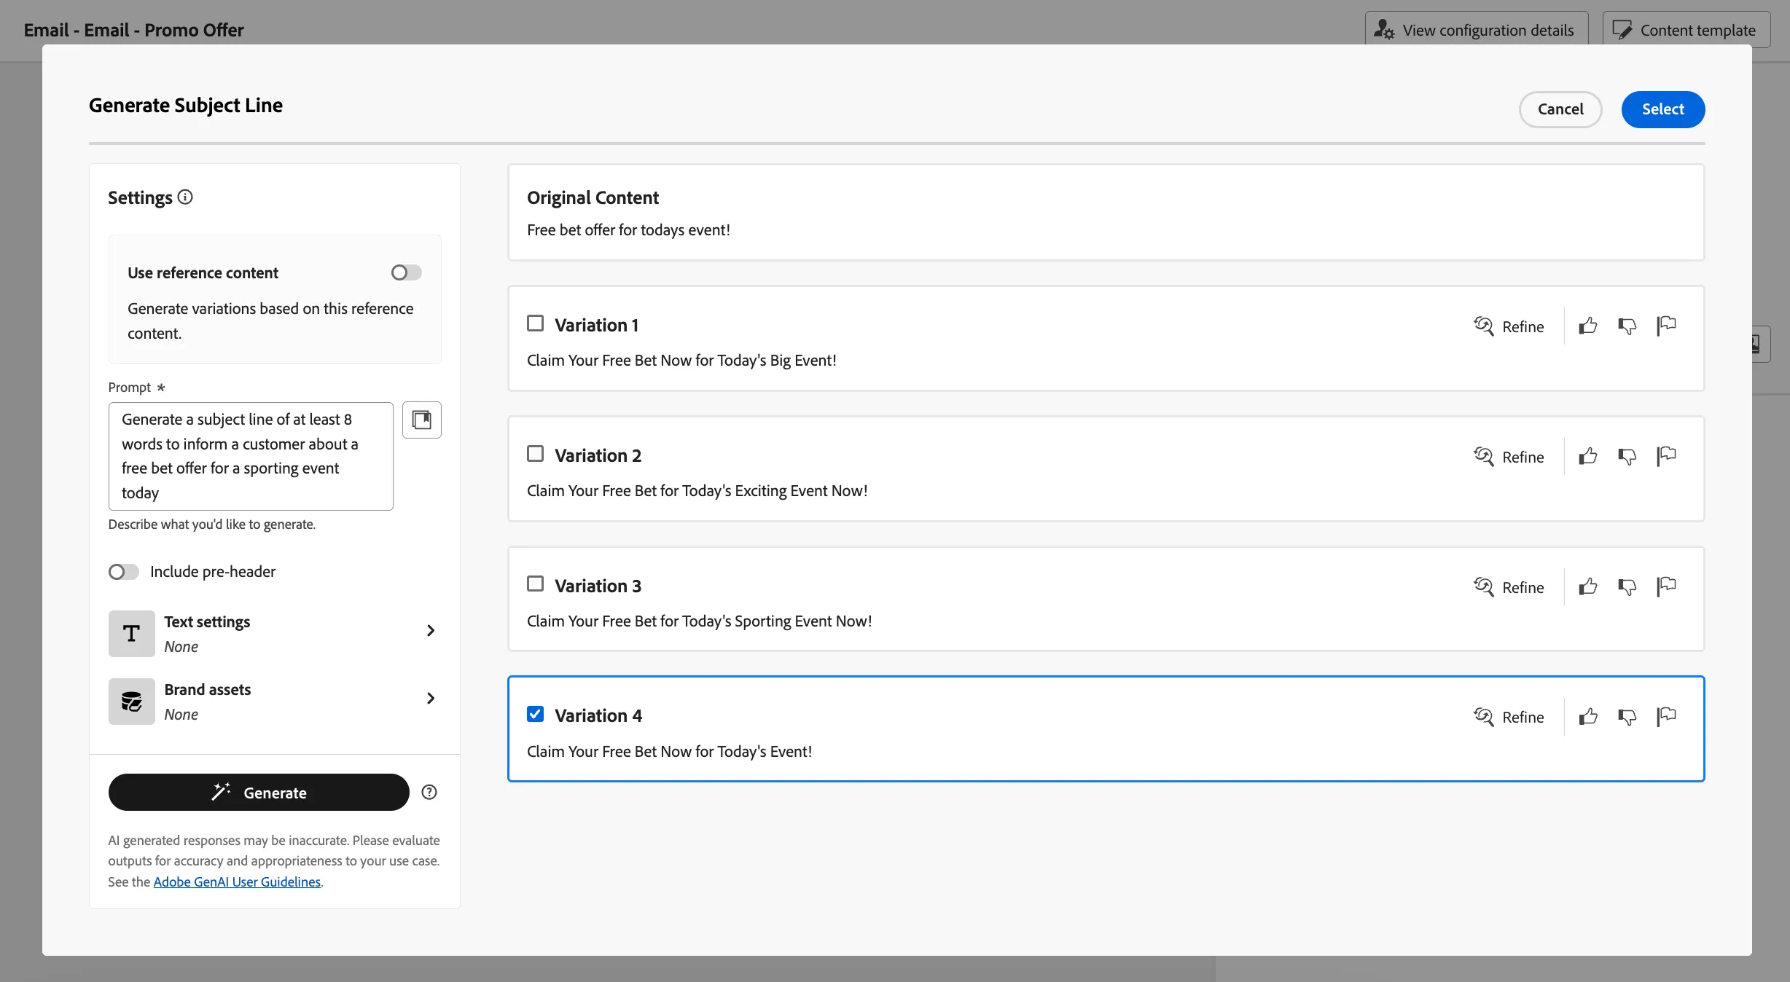Viewport: 1790px width, 982px height.
Task: Show Settings info tooltip icon
Action: (x=185, y=197)
